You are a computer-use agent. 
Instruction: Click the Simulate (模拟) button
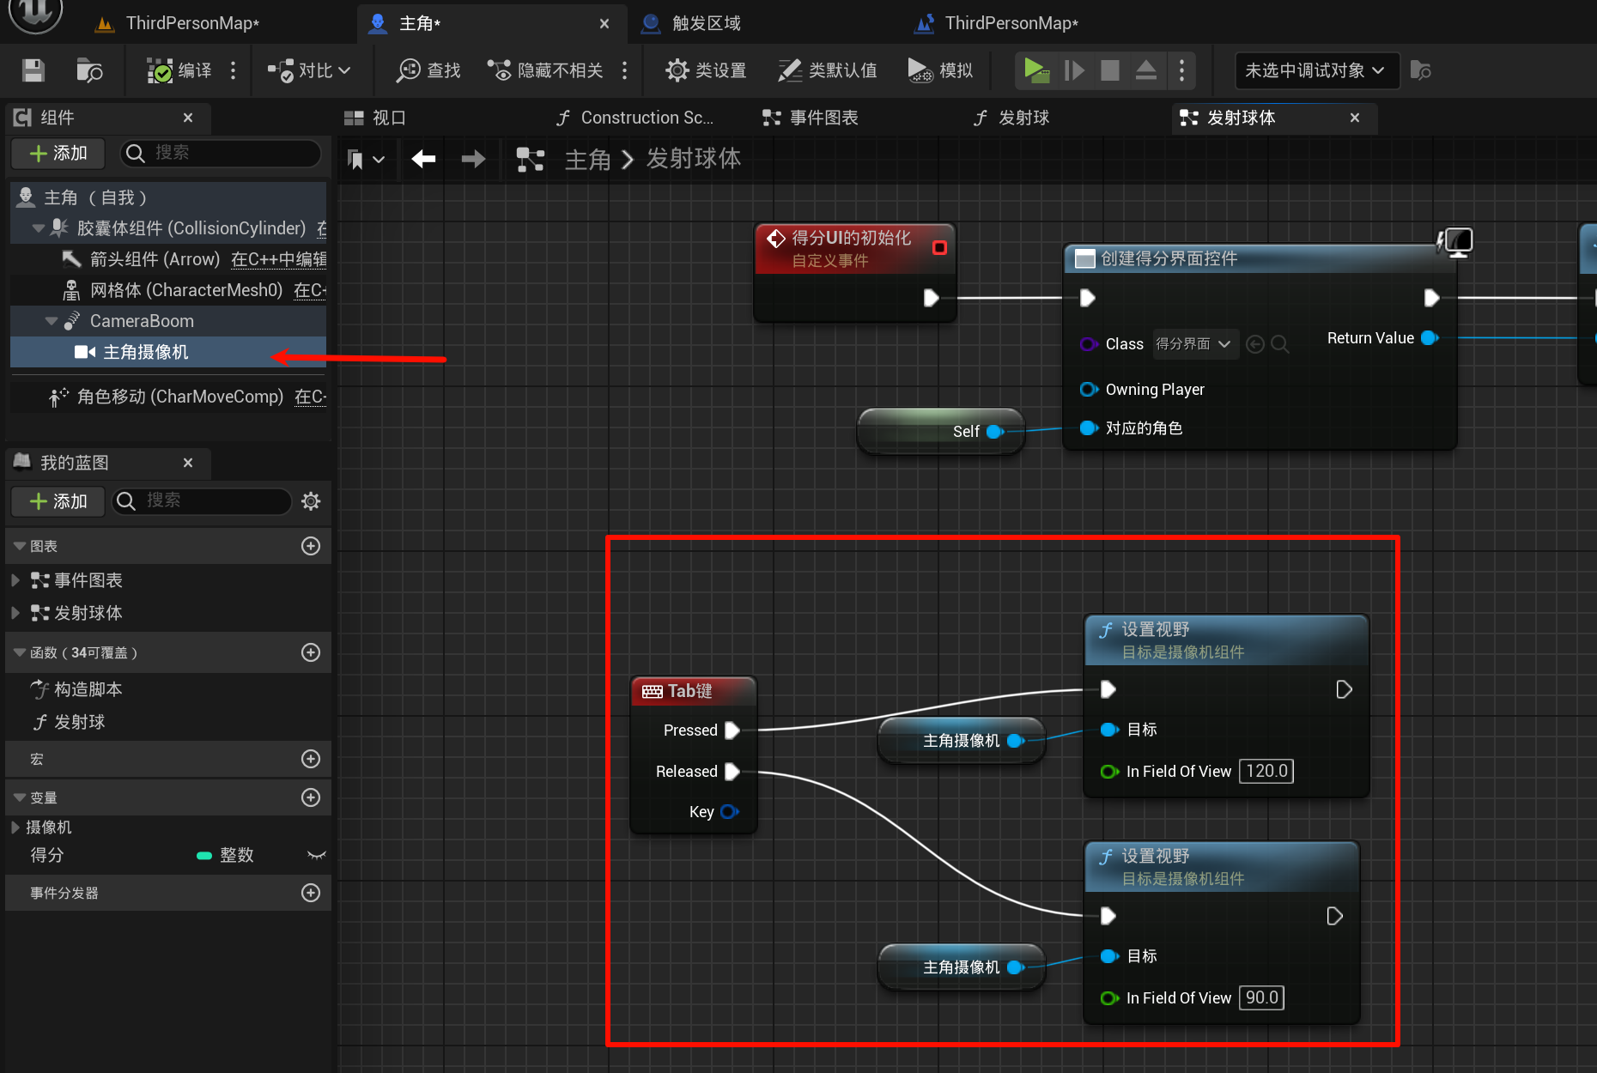point(940,70)
